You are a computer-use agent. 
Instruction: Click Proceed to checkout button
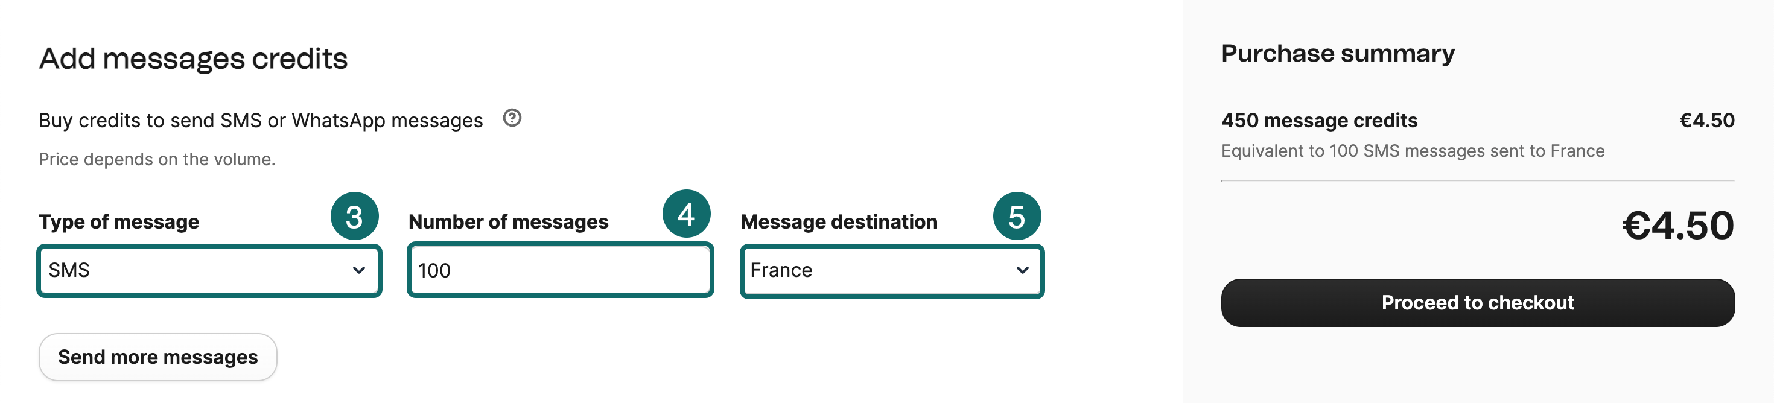[1477, 302]
